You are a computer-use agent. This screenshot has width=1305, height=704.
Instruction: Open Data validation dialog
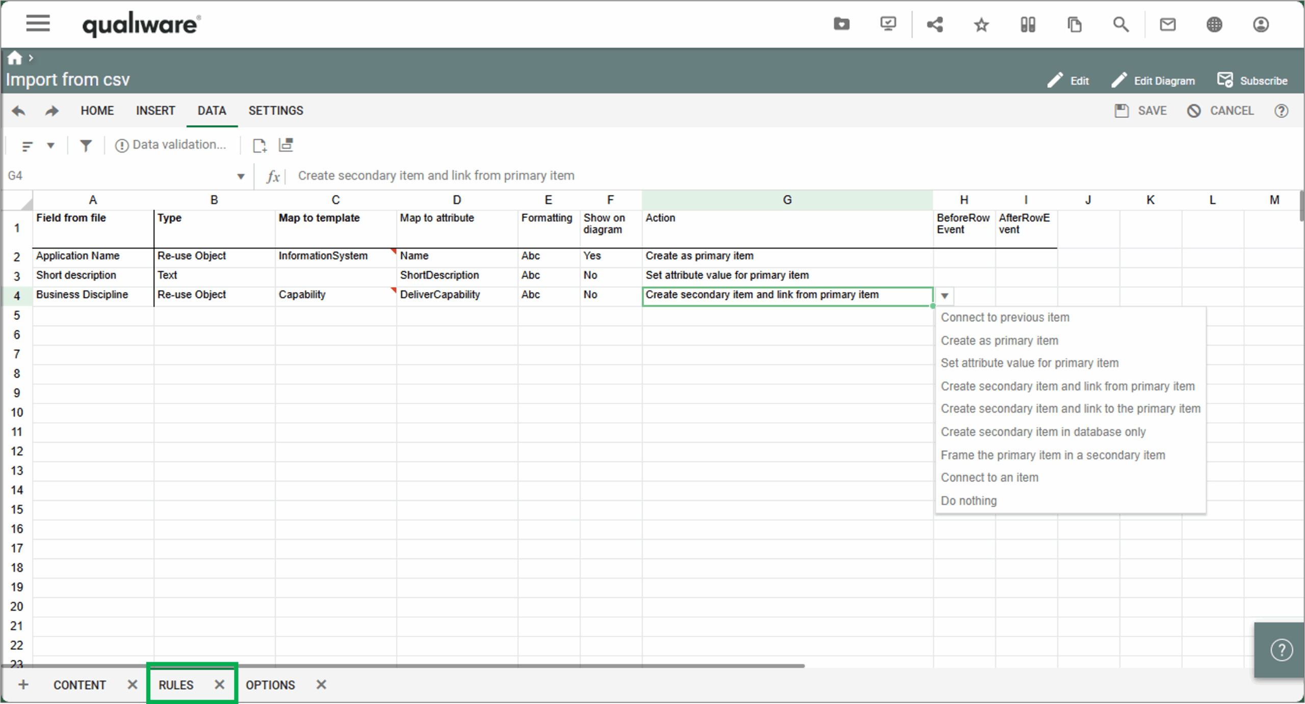pyautogui.click(x=170, y=145)
